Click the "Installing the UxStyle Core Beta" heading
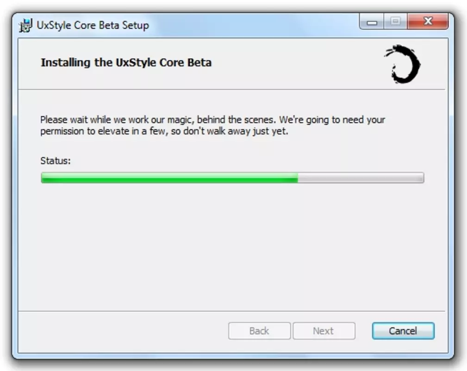Screen dimensions: 467x371 (126, 63)
